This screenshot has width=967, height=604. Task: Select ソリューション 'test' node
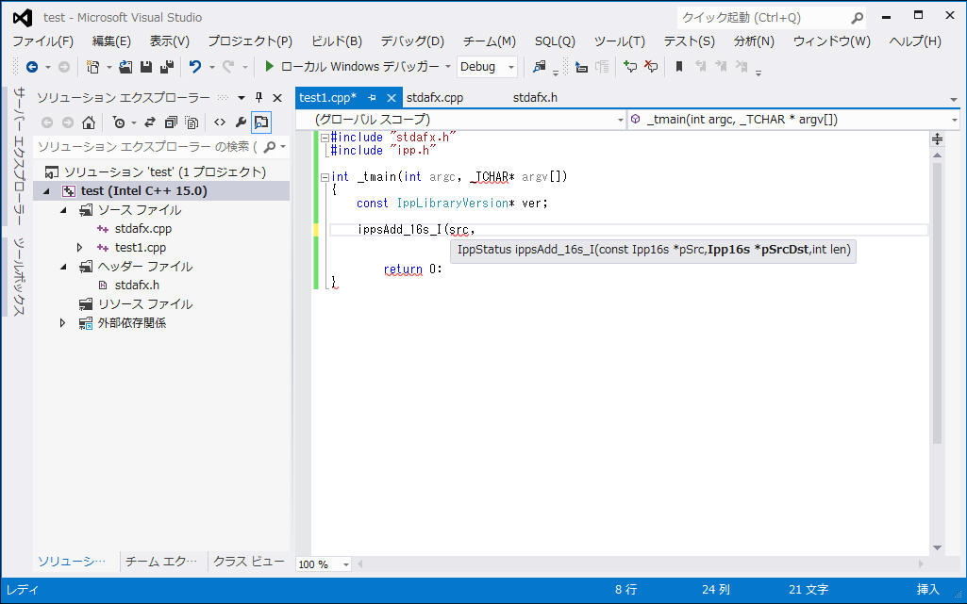tap(165, 172)
